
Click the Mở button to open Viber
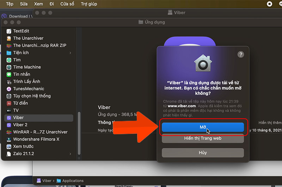click(x=203, y=127)
